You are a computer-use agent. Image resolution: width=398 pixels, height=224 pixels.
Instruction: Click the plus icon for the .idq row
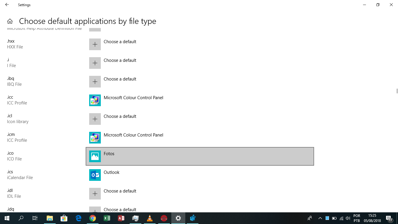[x=95, y=209]
